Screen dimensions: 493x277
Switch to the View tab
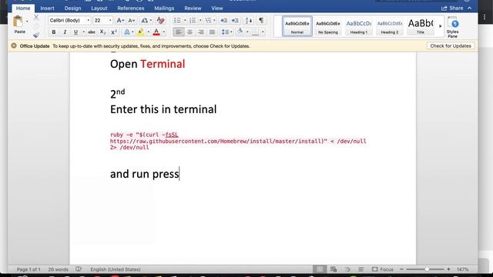217,8
